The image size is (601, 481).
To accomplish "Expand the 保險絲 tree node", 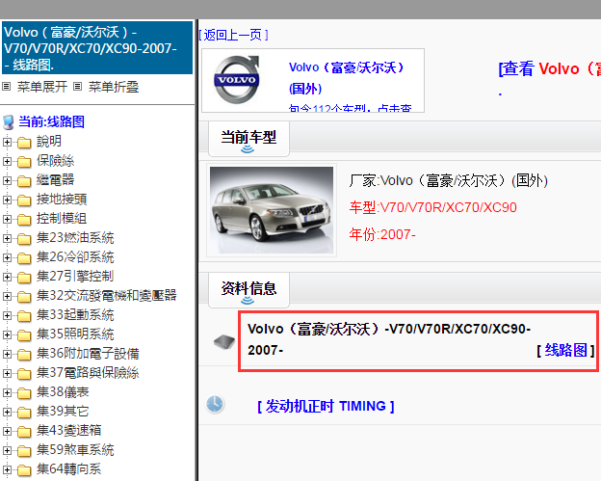I will click(x=7, y=161).
